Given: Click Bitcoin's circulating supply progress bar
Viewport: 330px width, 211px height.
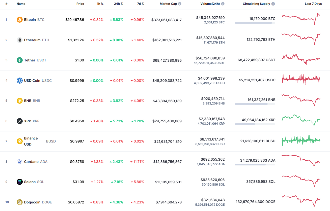Looking at the screenshot, I should point(255,23).
